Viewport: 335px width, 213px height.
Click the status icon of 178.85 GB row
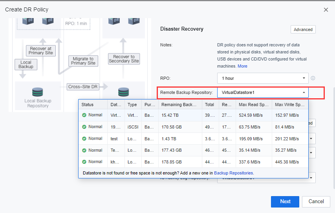tap(84, 162)
